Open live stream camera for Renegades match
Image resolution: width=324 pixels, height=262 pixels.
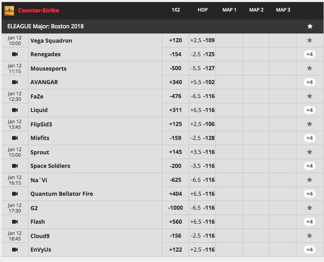(15, 54)
